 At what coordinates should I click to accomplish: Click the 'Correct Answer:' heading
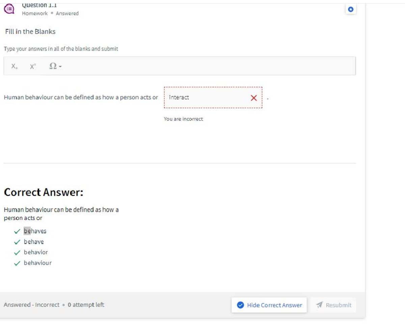(x=44, y=193)
